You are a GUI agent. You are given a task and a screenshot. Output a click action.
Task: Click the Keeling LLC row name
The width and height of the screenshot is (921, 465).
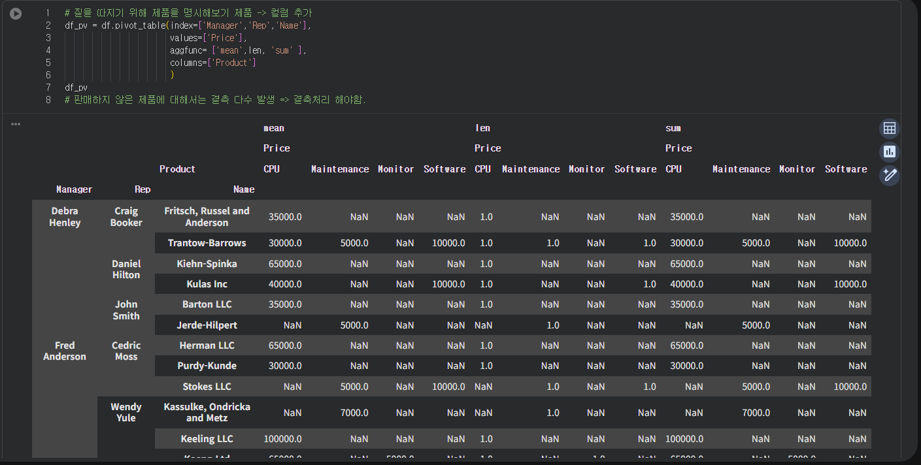click(x=207, y=439)
